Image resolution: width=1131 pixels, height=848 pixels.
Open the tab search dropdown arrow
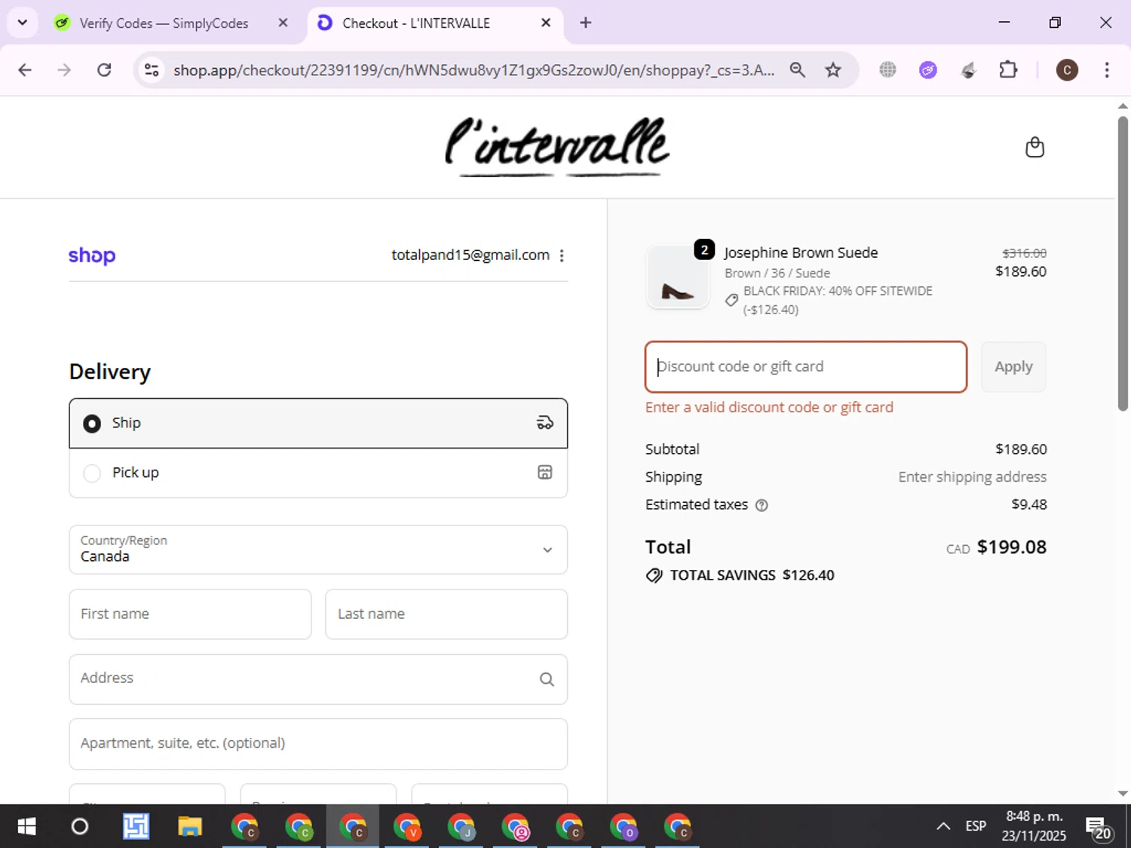(x=23, y=23)
